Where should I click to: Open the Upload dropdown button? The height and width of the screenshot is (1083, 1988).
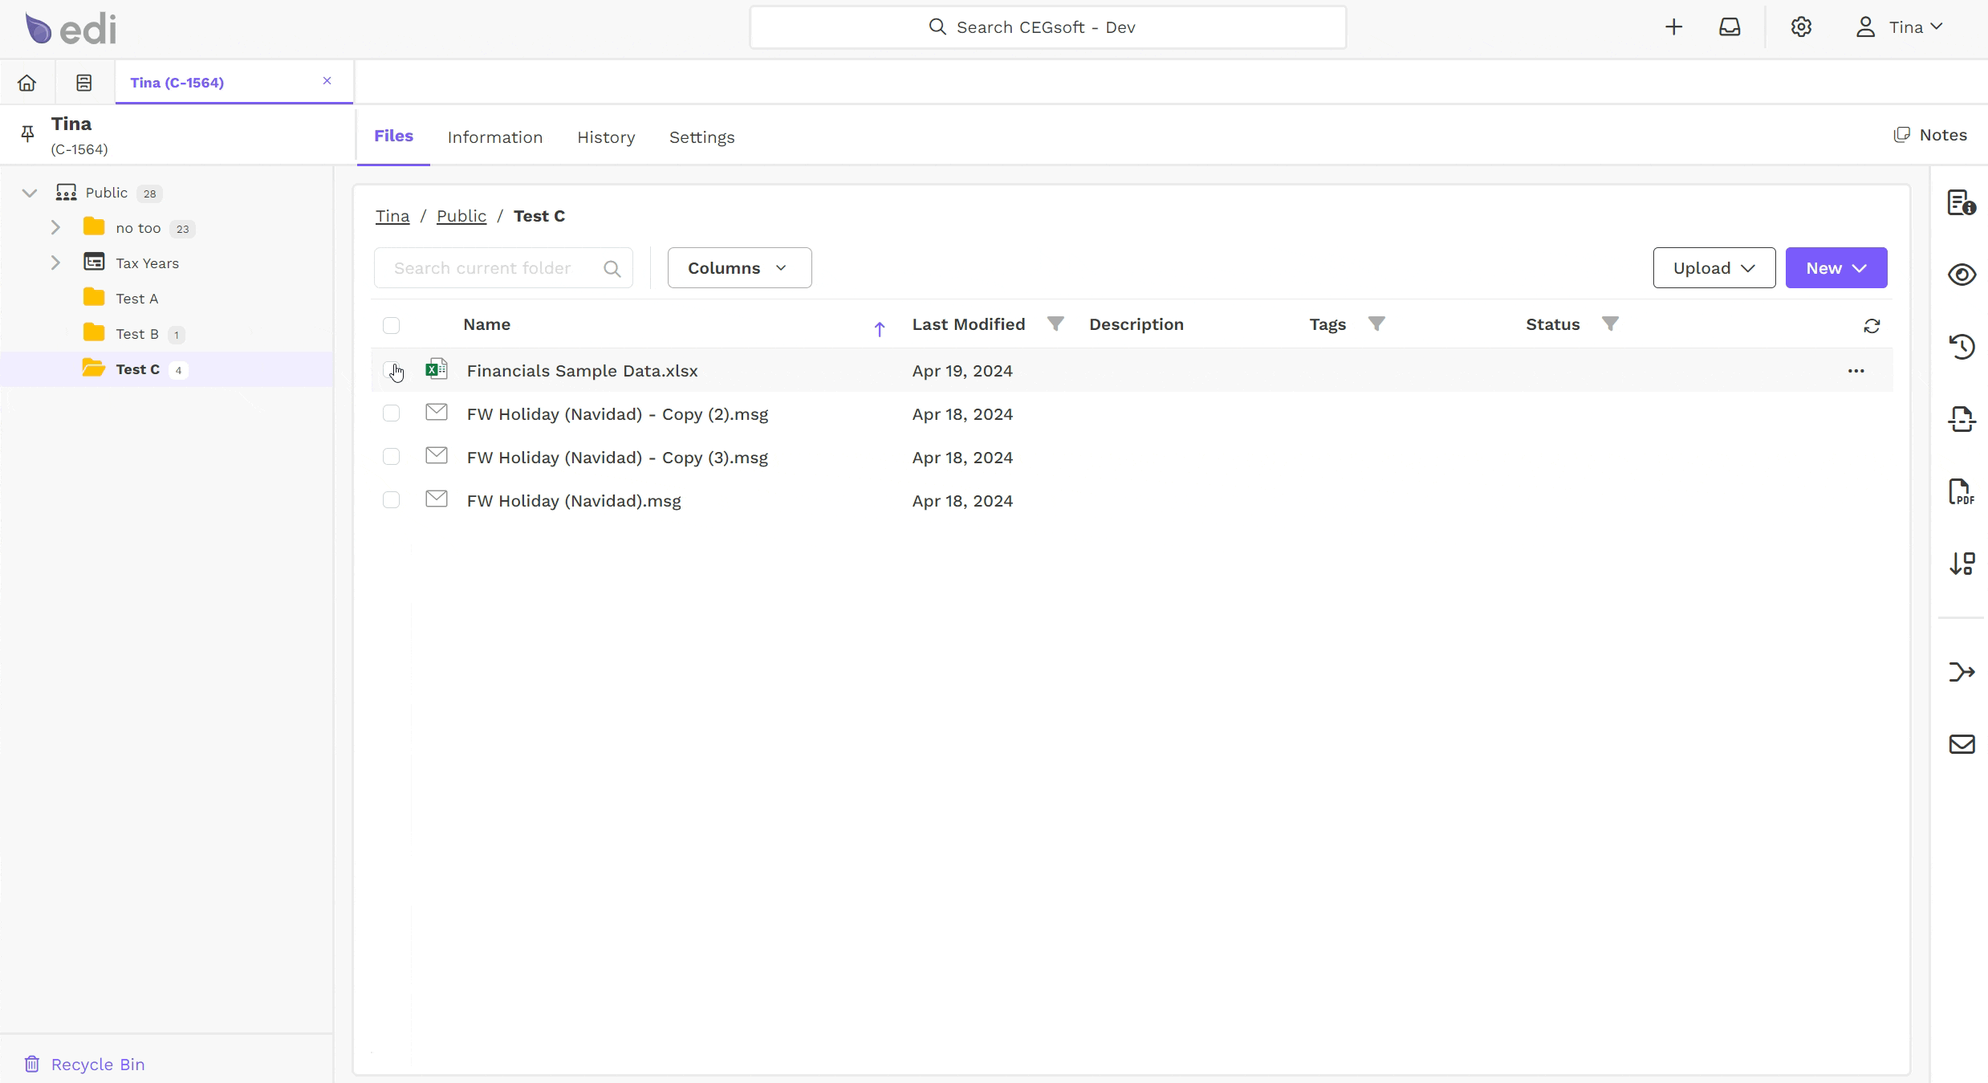coord(1714,268)
